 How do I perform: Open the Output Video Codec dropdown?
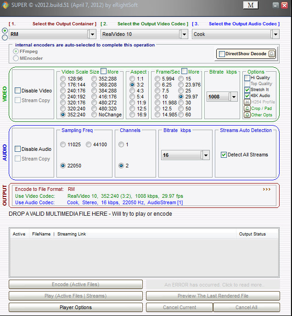click(x=184, y=34)
